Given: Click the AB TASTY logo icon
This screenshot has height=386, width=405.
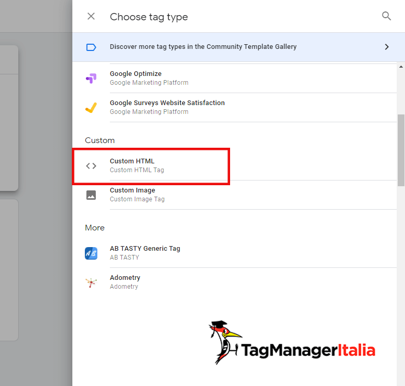Looking at the screenshot, I should [x=91, y=253].
